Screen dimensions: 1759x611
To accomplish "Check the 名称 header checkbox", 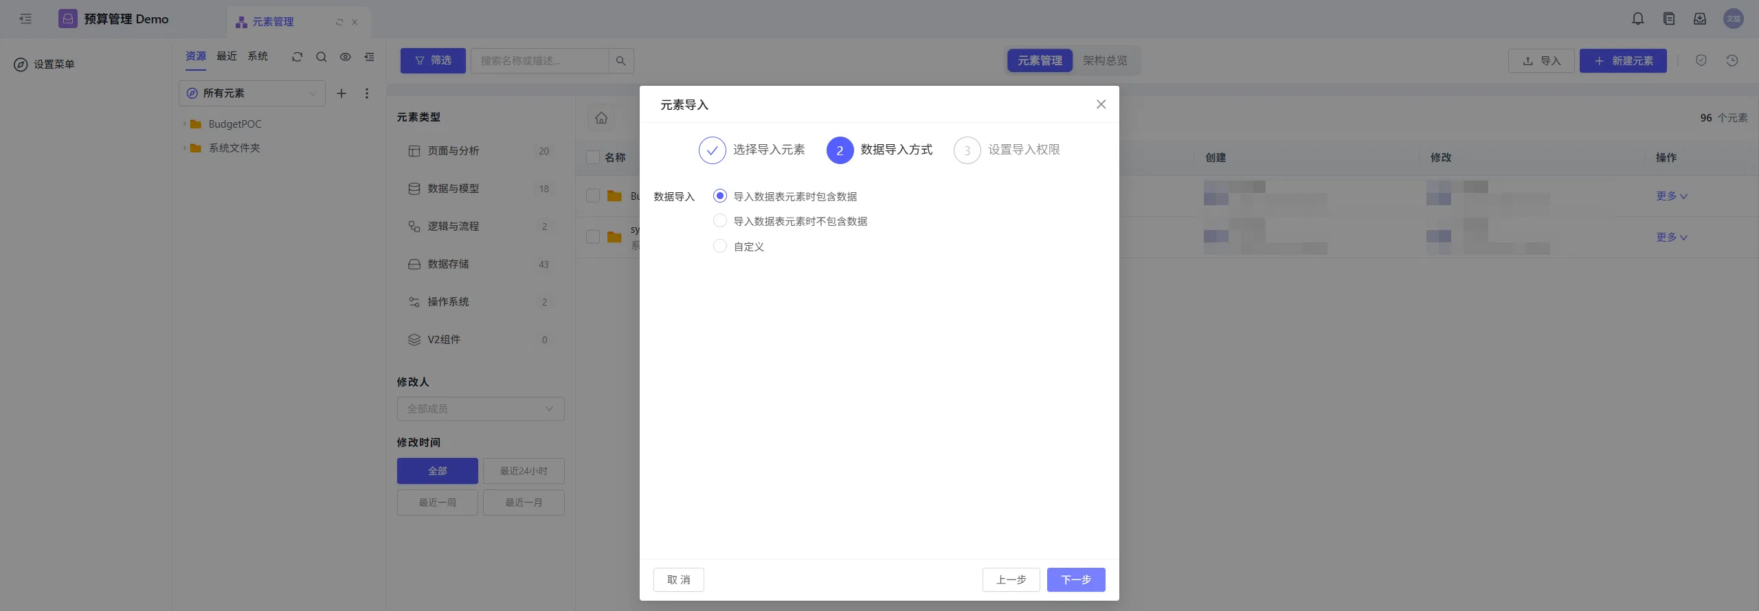I will click(593, 157).
